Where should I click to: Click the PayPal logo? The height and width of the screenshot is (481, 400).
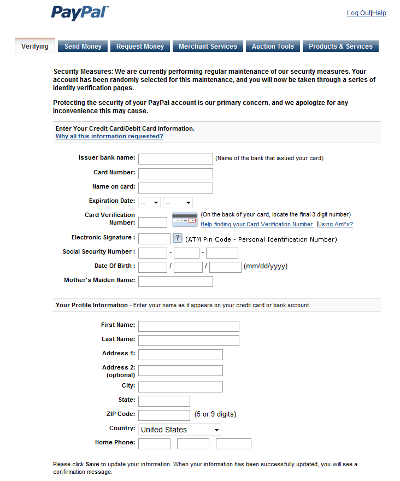pos(80,13)
